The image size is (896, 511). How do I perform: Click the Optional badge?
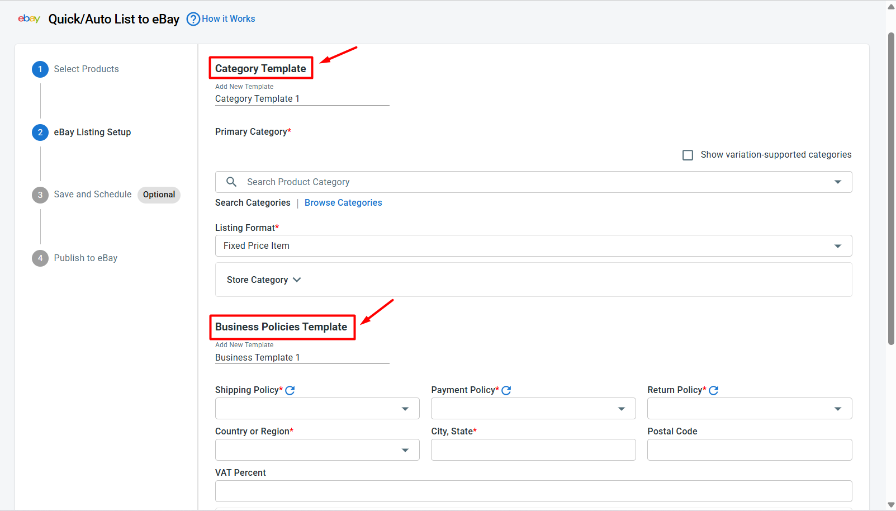pos(159,195)
